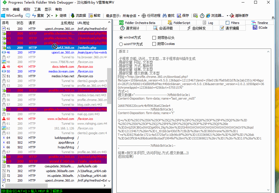Open the X remove dropdown arrow

52,16
